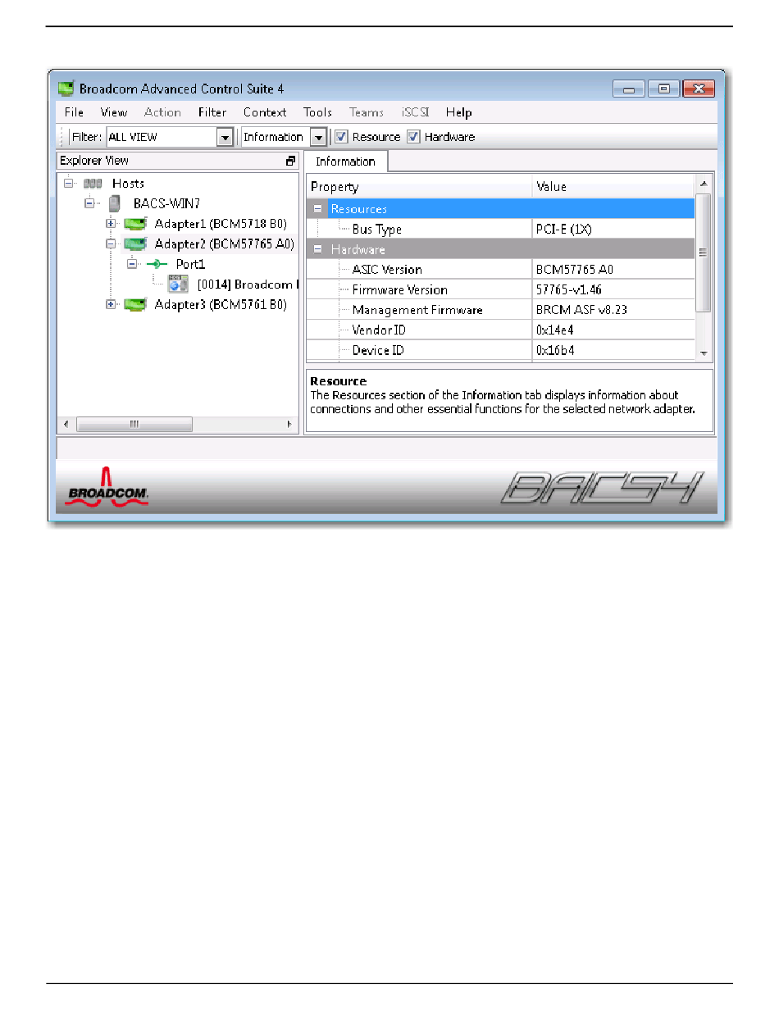Screen dimensions: 779x1033
Task: Open the iSCSI menu
Action: [415, 112]
